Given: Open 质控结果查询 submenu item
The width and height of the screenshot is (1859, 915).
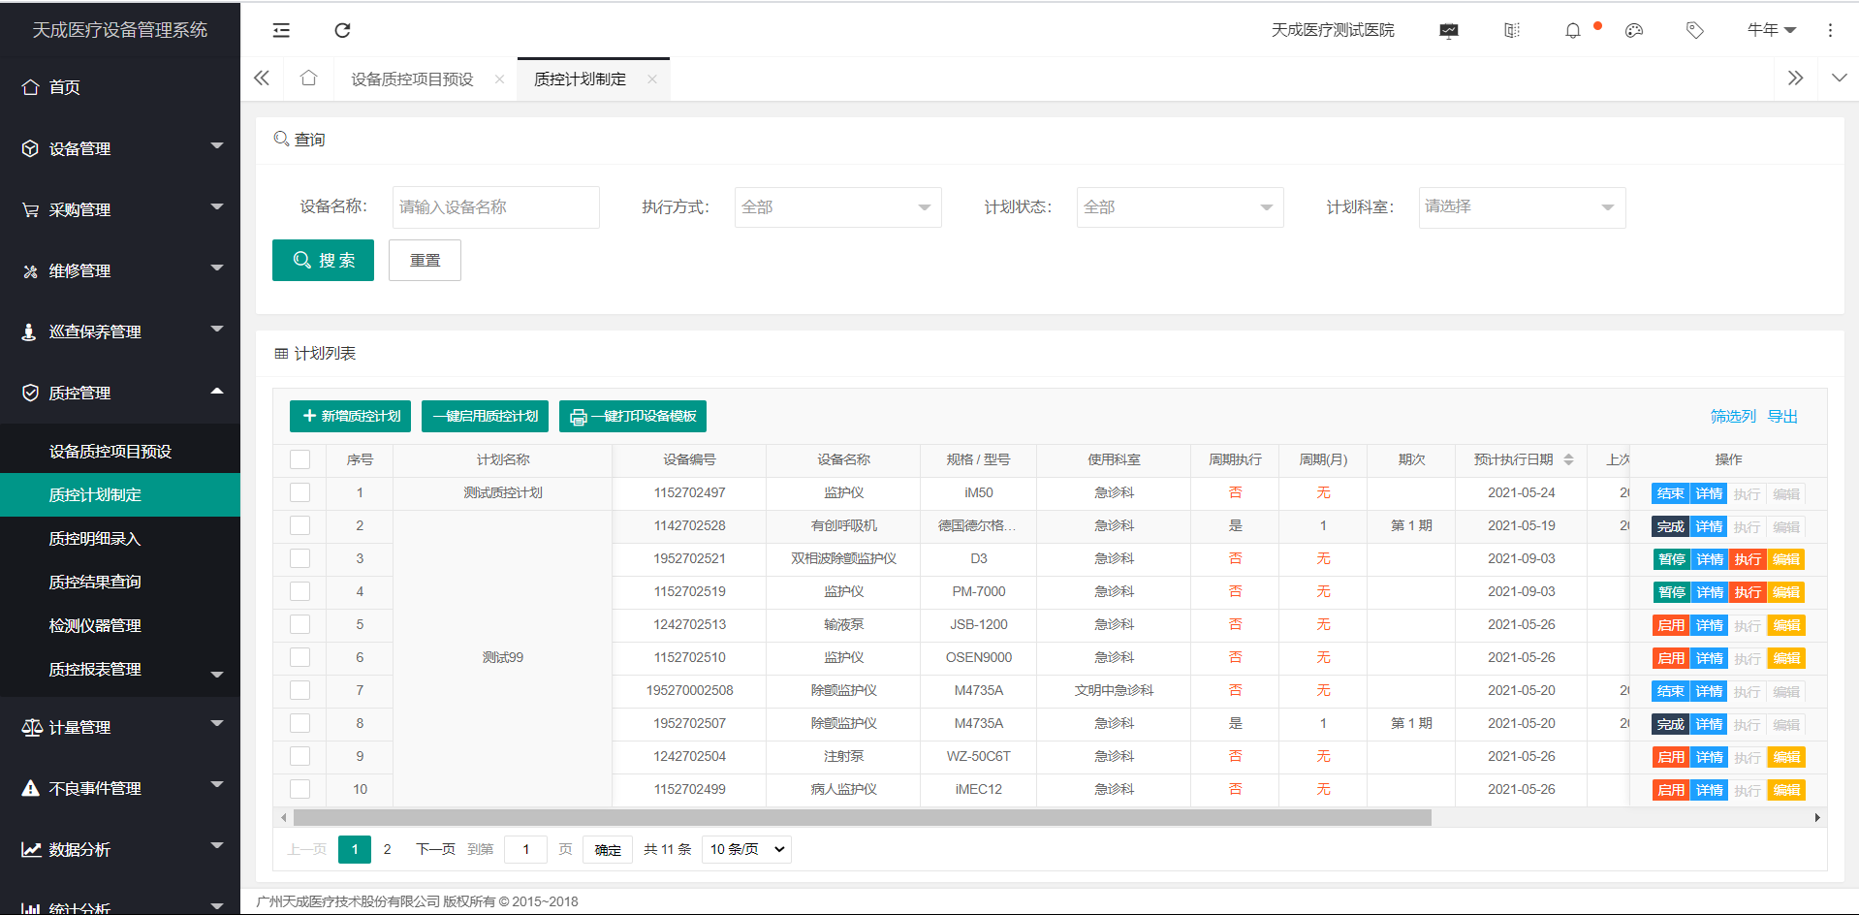Looking at the screenshot, I should 120,583.
